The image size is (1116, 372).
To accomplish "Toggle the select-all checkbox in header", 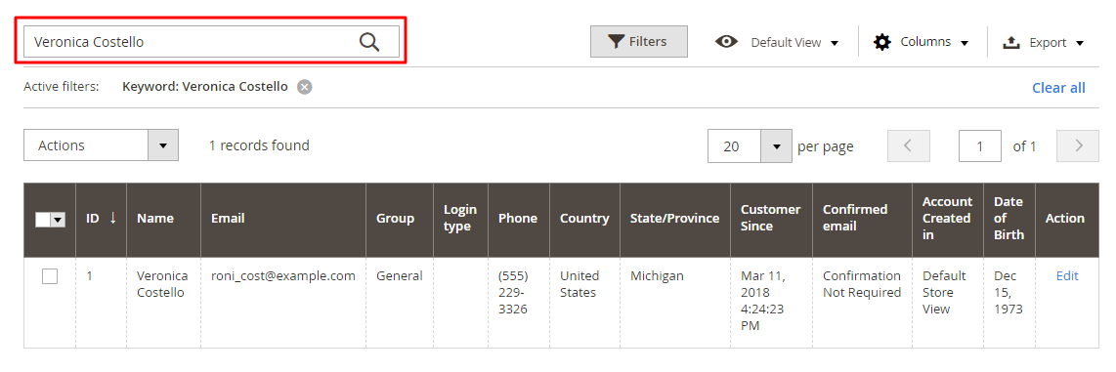I will click(43, 221).
